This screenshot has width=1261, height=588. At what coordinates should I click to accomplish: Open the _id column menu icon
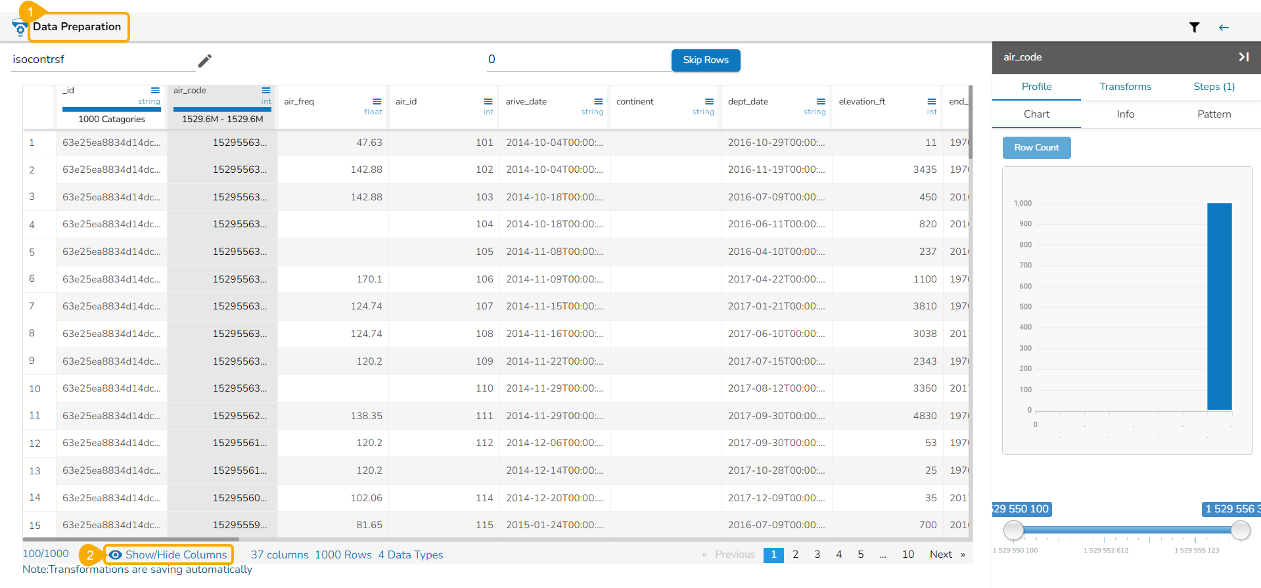(155, 91)
